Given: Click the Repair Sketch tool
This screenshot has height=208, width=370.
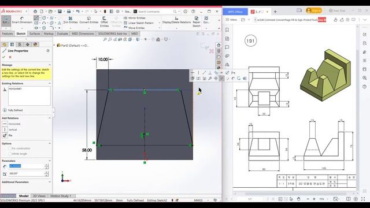Looking at the screenshot, I should click(197, 22).
